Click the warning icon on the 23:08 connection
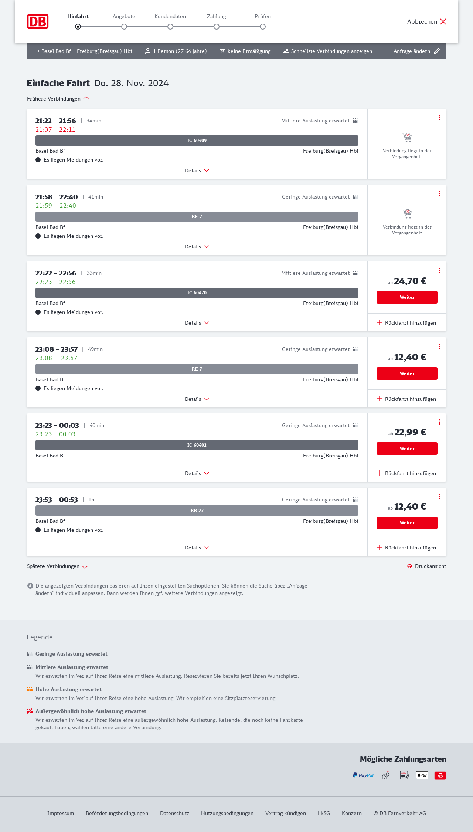Screen dimensions: 473x832 38,388
